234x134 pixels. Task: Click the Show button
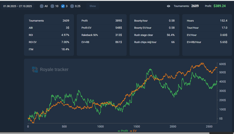(93, 6)
